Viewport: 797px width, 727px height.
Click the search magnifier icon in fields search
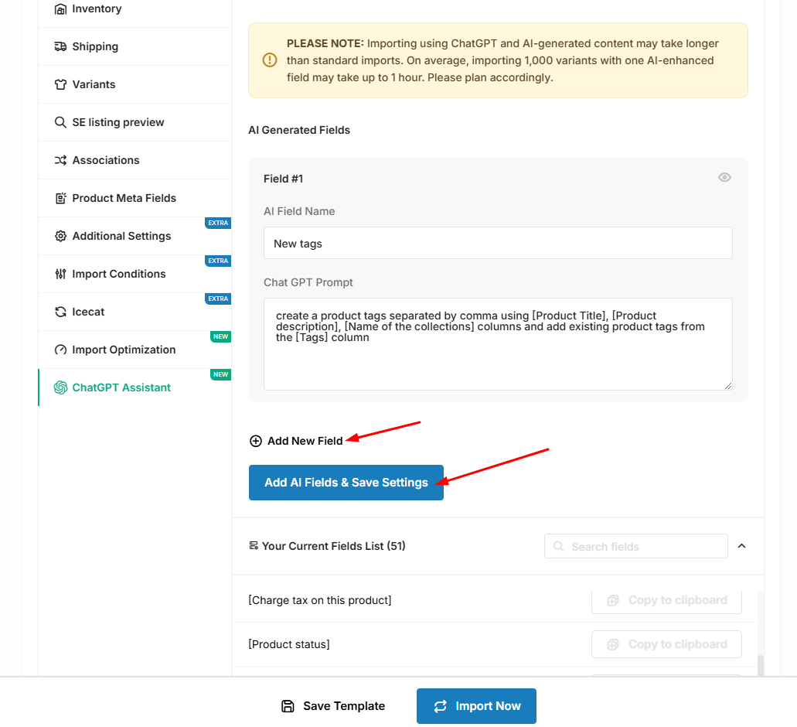tap(559, 546)
